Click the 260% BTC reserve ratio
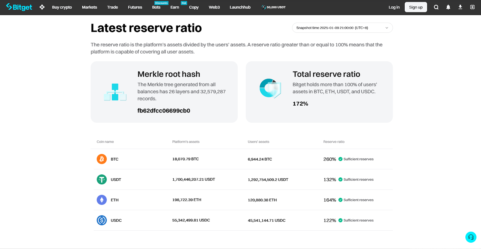The image size is (481, 249). 330,159
